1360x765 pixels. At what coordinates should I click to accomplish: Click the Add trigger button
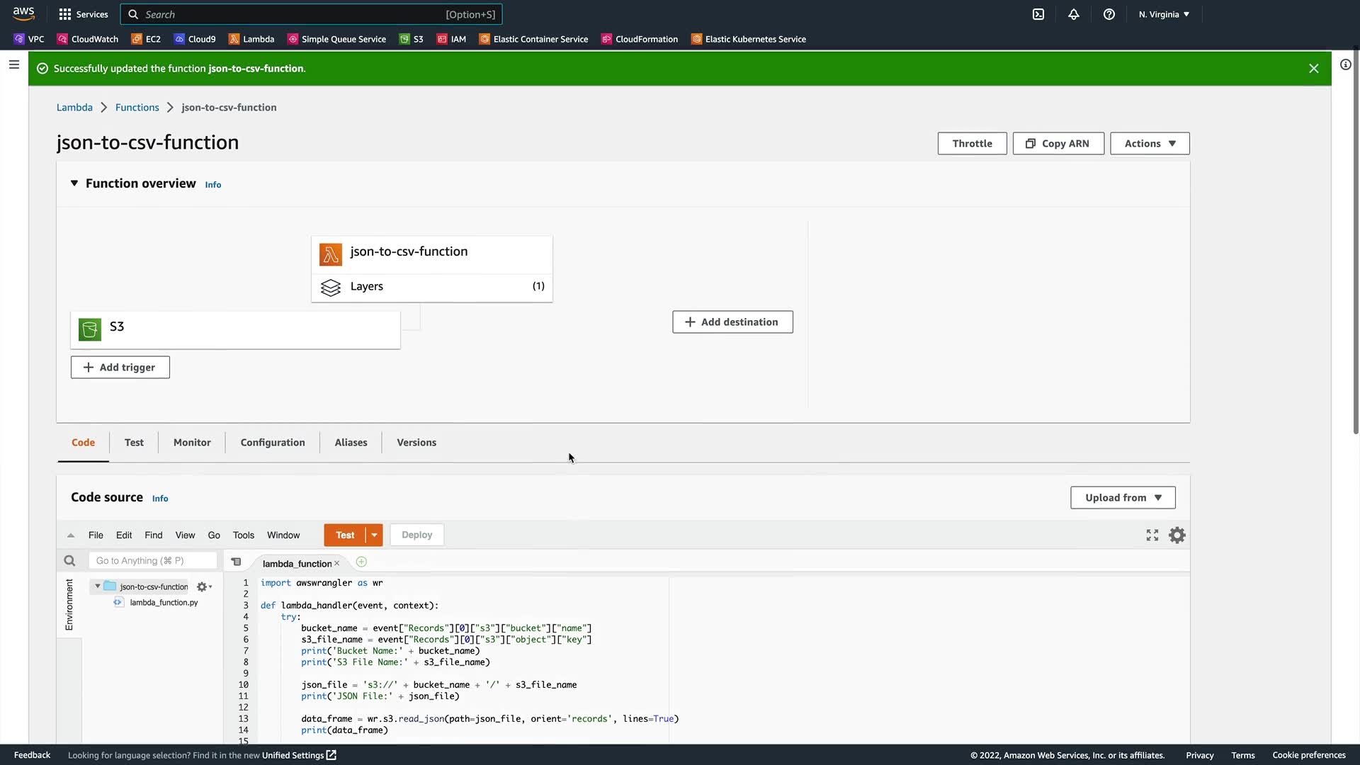click(x=120, y=367)
